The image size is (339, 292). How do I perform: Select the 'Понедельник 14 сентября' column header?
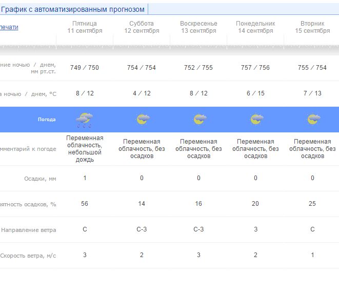[x=255, y=27]
